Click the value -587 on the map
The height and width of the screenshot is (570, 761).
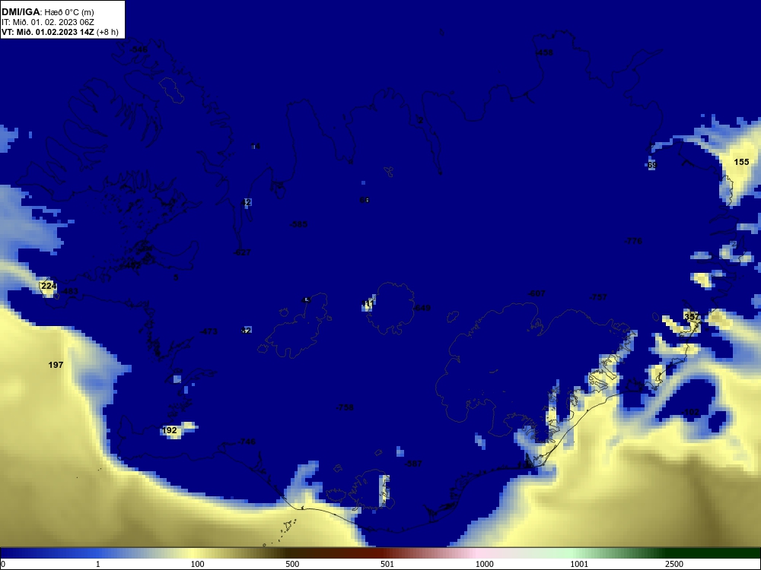[x=413, y=464]
